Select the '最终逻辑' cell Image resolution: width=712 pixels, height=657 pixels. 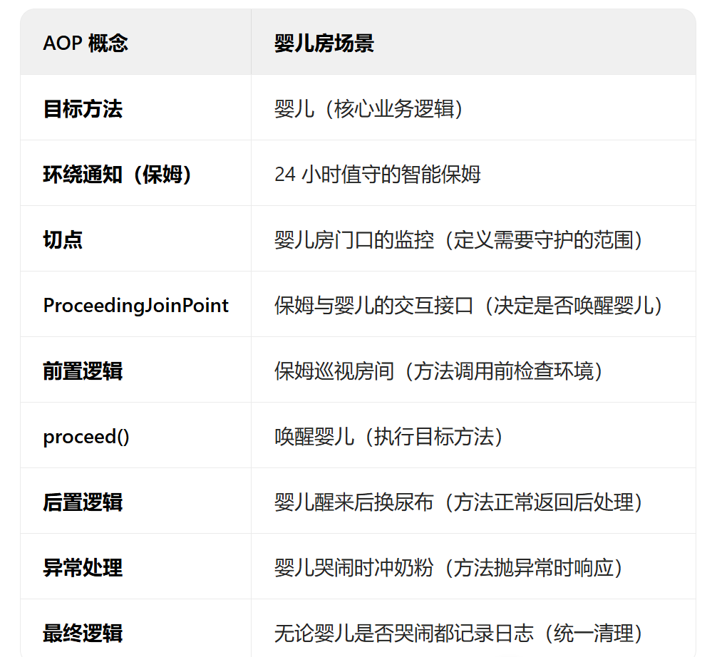135,628
